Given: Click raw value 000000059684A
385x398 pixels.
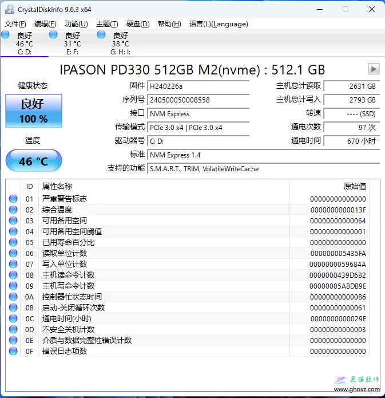Looking at the screenshot, I should [338, 264].
